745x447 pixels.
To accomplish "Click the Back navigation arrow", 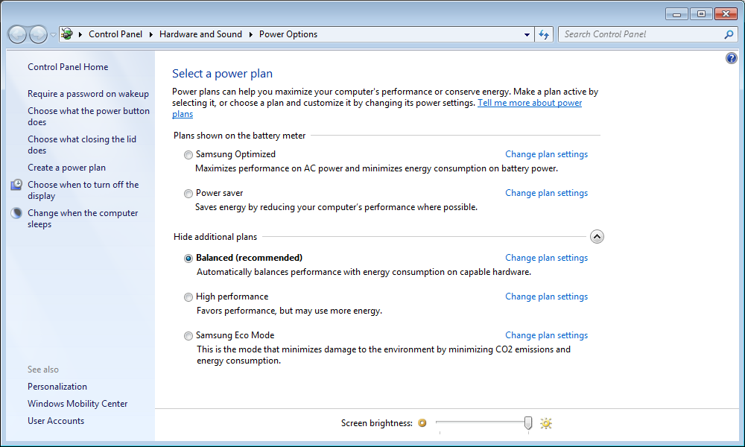I will click(18, 34).
